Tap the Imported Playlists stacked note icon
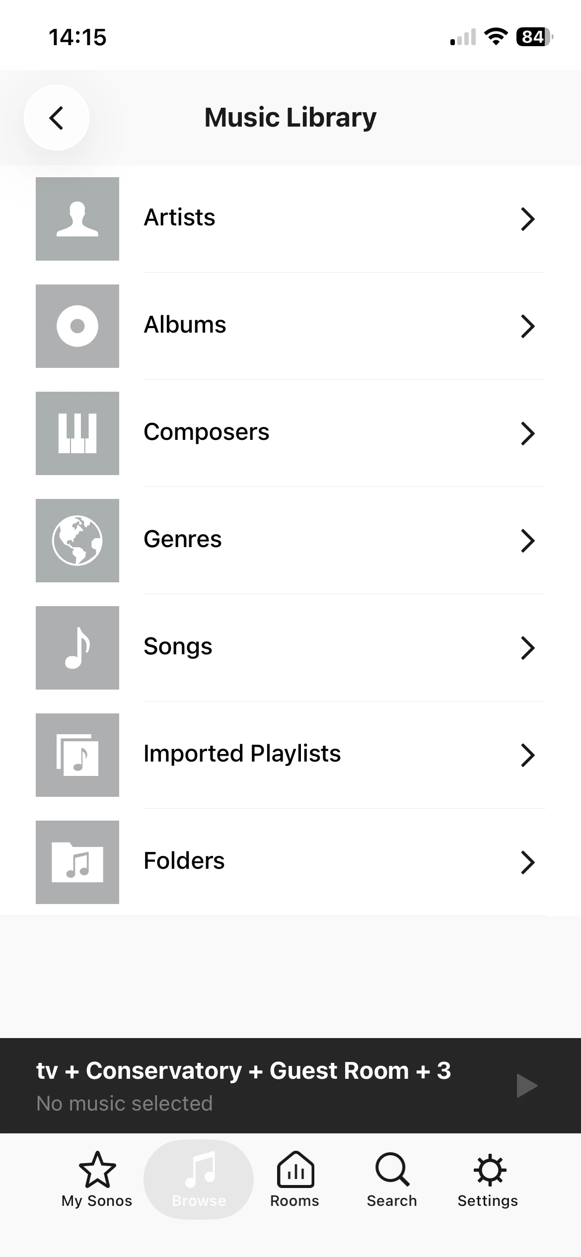The image size is (581, 1257). pyautogui.click(x=77, y=755)
